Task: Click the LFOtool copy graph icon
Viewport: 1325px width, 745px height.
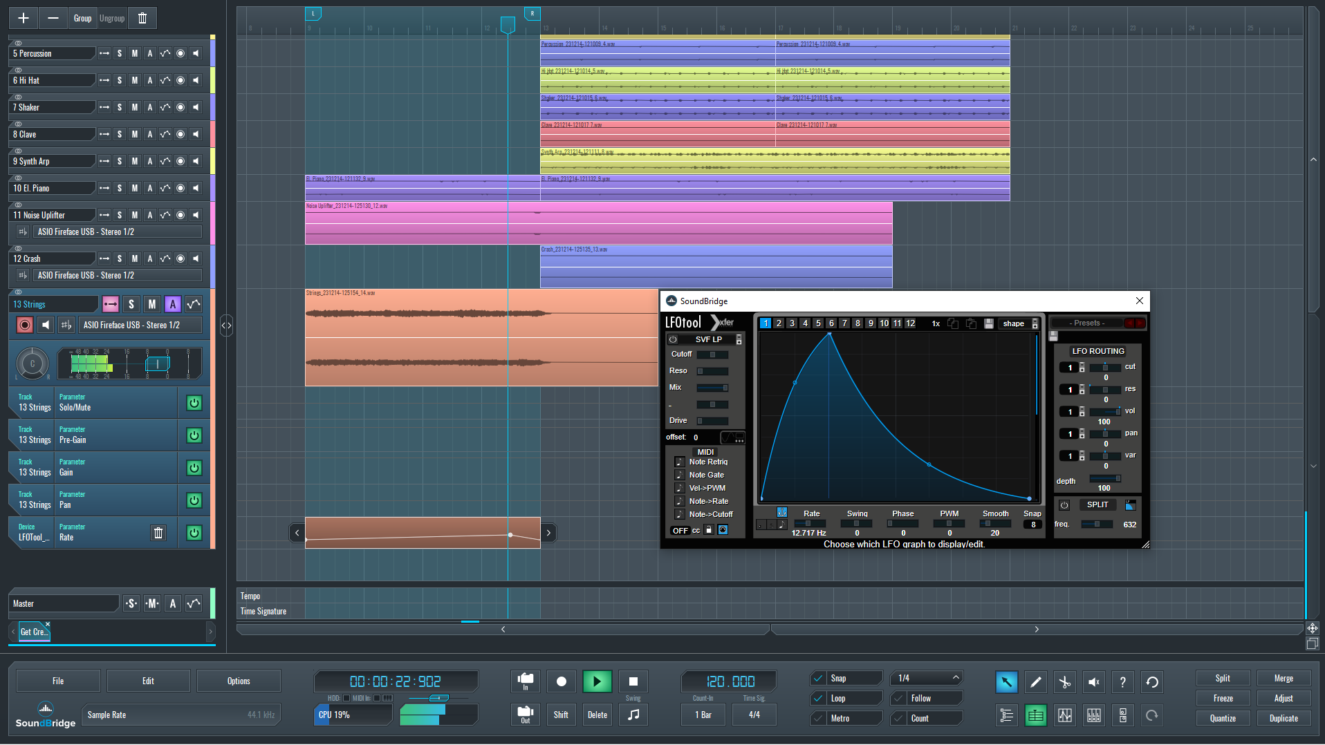Action: pyautogui.click(x=953, y=323)
